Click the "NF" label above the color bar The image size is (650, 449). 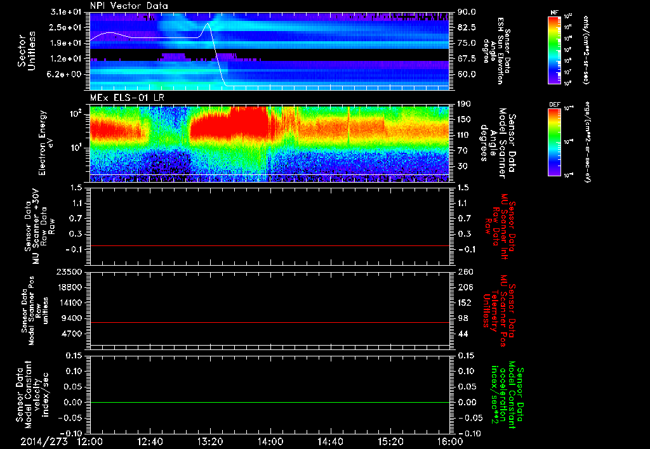(x=554, y=13)
